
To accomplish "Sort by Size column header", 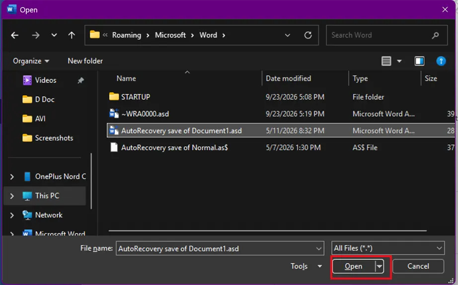I will click(x=431, y=78).
